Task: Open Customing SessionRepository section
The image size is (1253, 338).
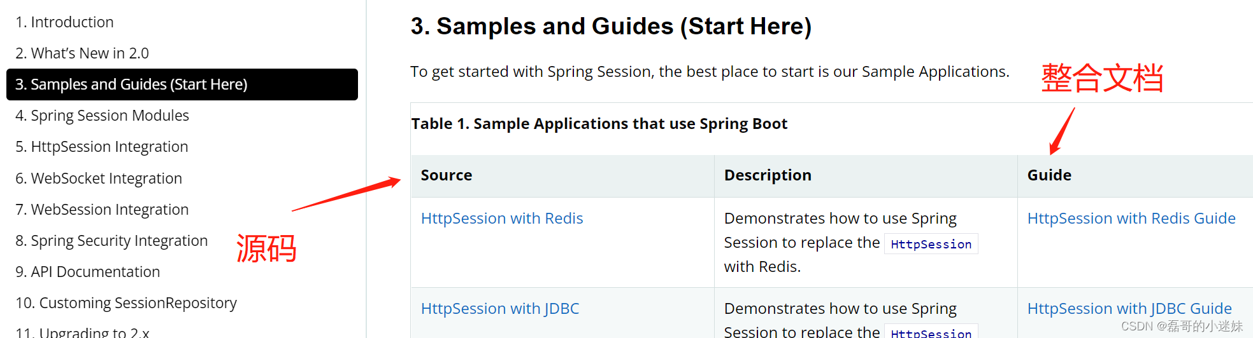Action: pyautogui.click(x=126, y=303)
